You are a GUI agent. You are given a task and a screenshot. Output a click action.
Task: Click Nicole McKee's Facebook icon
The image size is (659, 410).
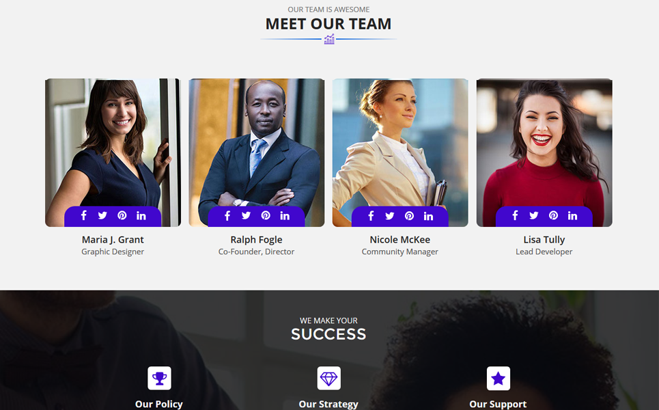pos(371,216)
